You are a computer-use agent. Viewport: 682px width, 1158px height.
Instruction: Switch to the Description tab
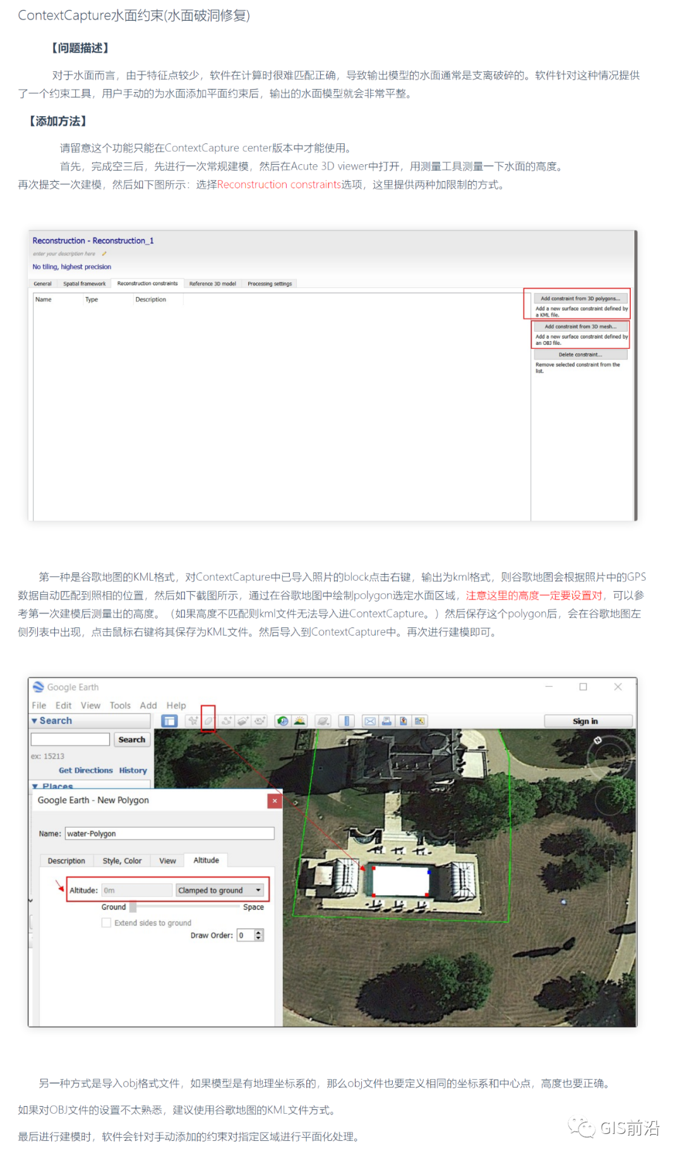click(x=66, y=861)
